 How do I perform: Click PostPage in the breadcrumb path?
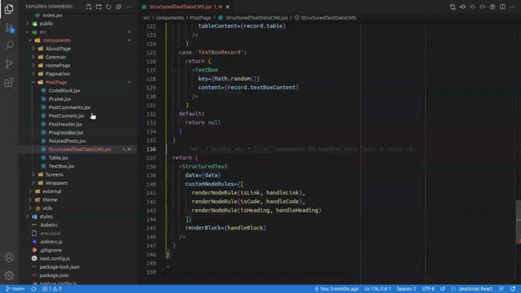200,17
